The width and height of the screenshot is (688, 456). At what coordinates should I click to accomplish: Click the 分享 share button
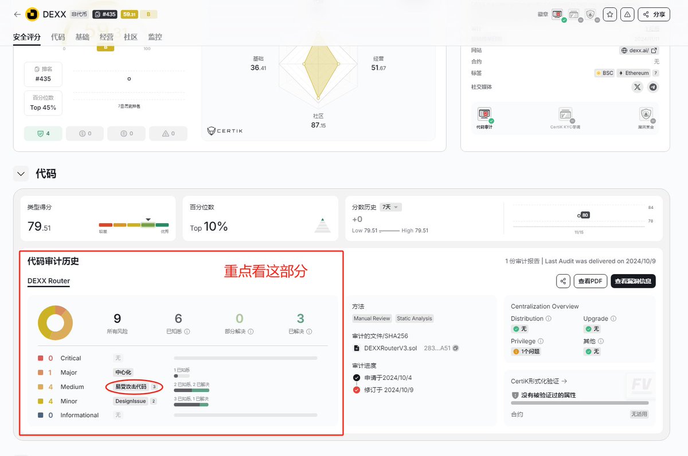(x=654, y=14)
